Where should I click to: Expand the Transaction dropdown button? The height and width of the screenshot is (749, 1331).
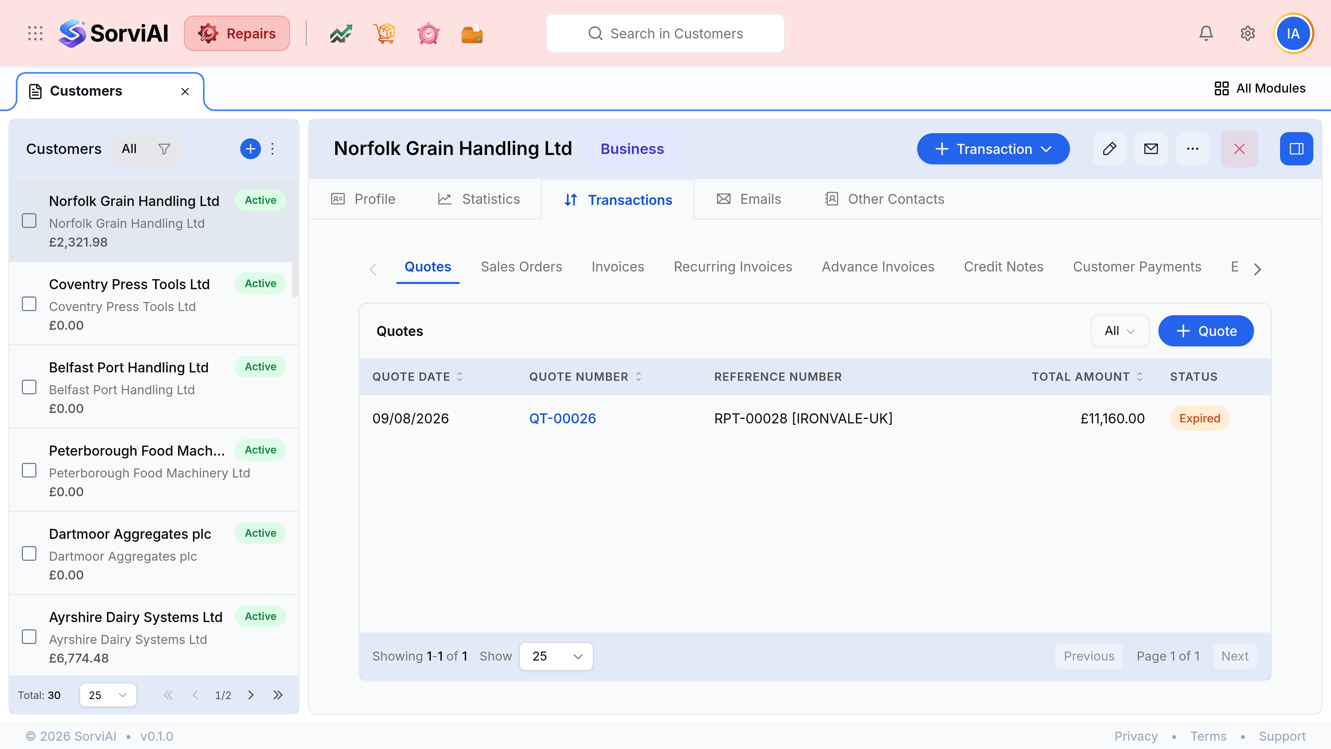tap(993, 149)
